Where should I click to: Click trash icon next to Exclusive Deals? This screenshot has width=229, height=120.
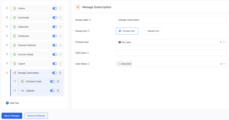(58, 82)
